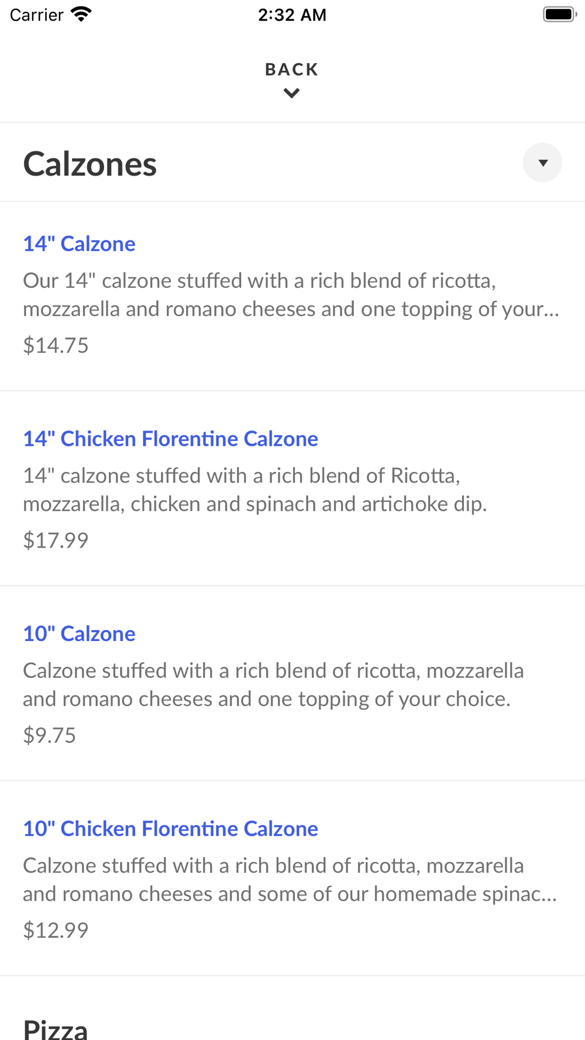
Task: Tap the 14" Calzone description text
Action: pyautogui.click(x=291, y=295)
